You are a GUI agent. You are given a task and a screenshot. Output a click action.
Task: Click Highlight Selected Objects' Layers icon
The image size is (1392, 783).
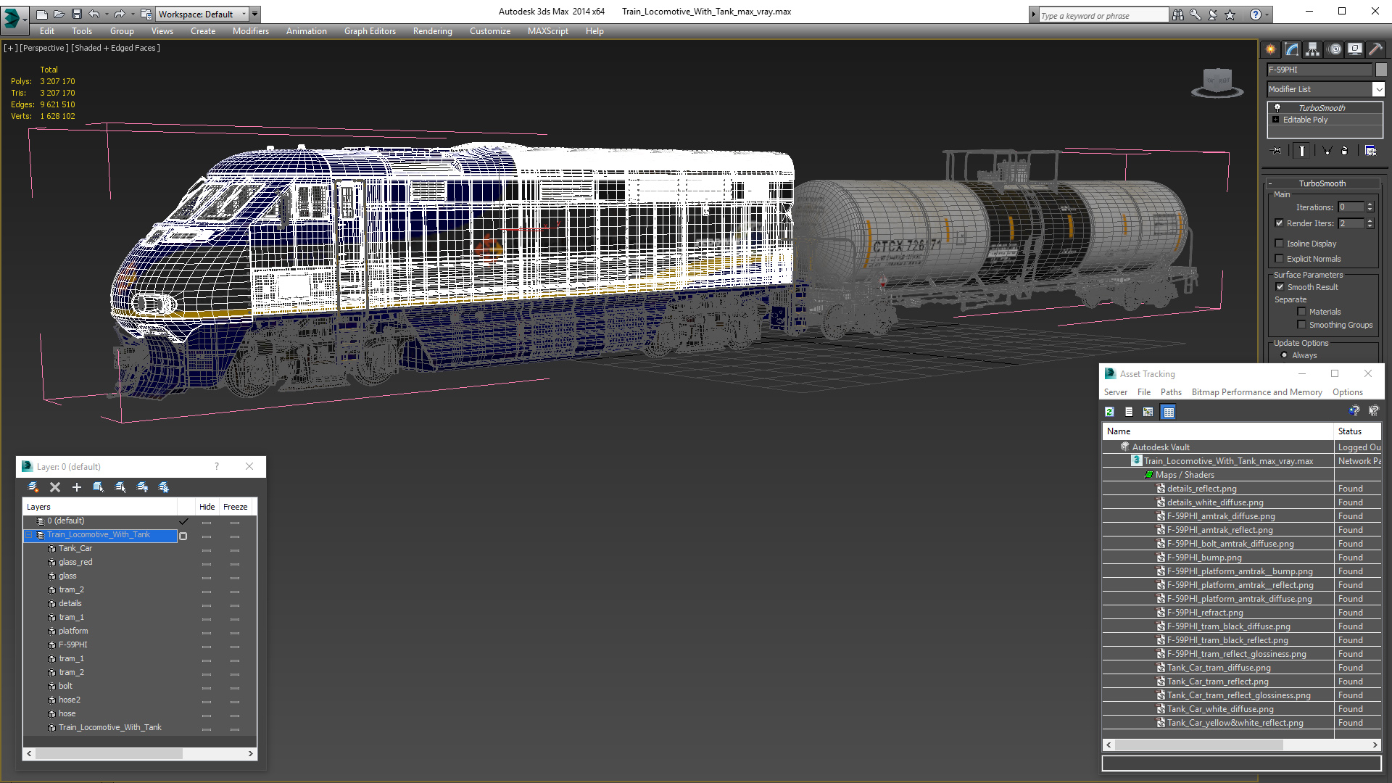[120, 487]
